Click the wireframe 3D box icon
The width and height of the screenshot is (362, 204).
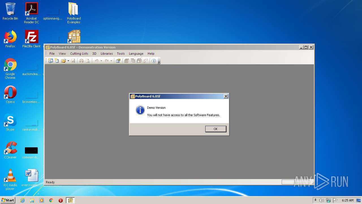point(139,61)
